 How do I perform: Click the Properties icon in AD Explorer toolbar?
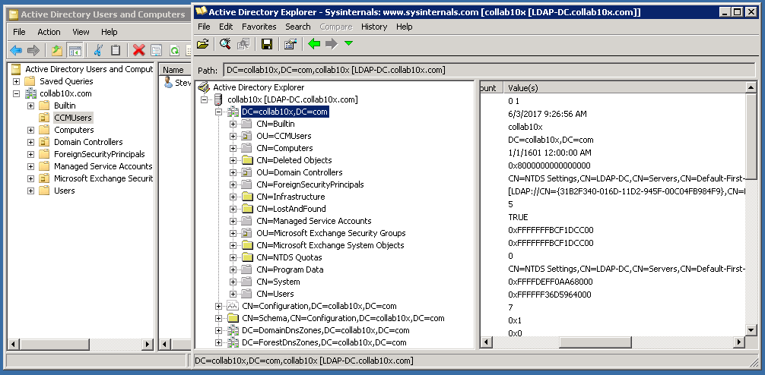tap(290, 44)
